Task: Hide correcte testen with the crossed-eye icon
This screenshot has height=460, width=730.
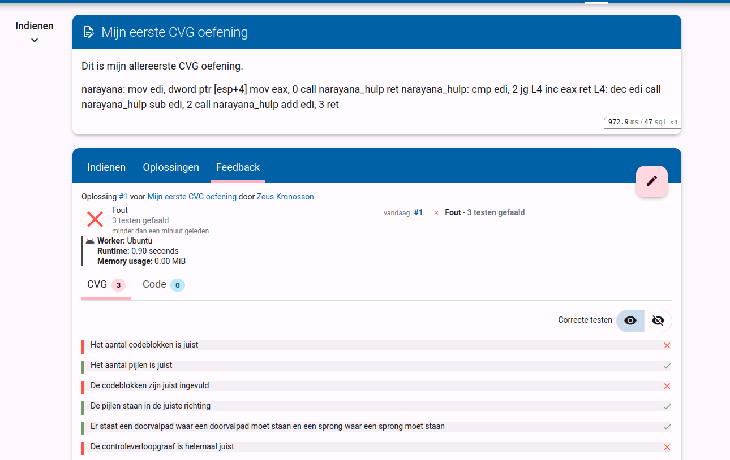Action: [658, 320]
